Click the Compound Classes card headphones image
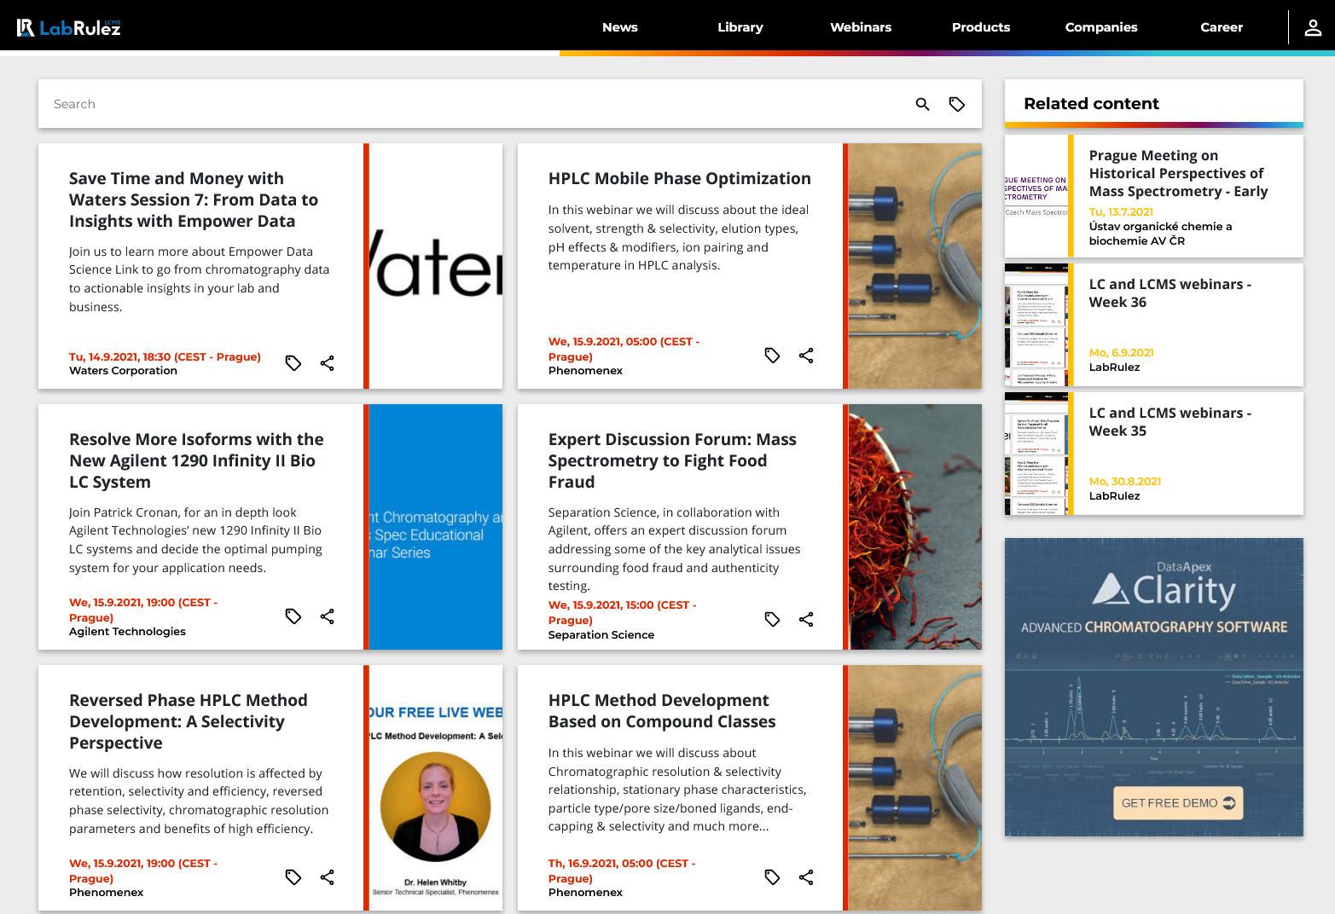Image resolution: width=1335 pixels, height=914 pixels. [915, 788]
